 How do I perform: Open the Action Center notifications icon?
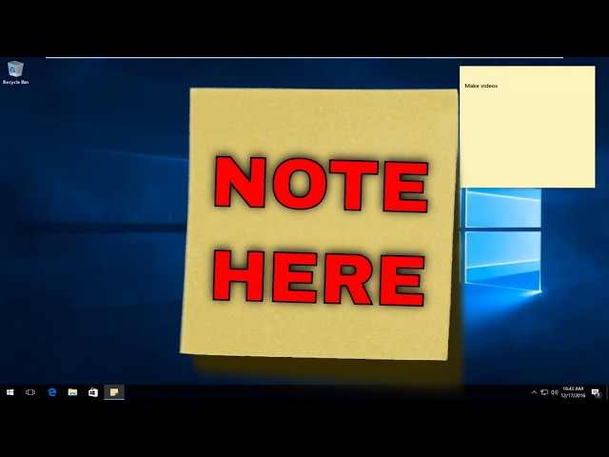tap(596, 393)
